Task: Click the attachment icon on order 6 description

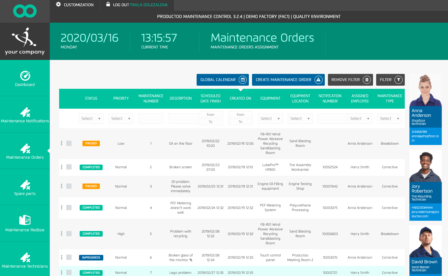Action: (x=191, y=260)
